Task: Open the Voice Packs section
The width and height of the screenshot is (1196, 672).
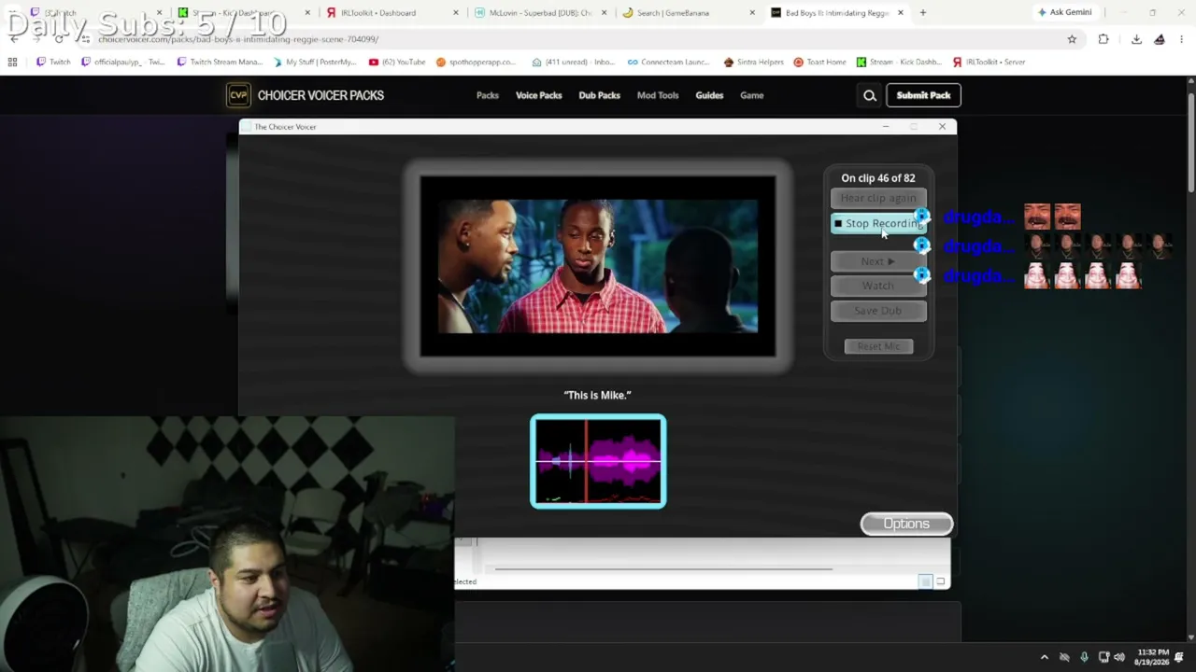Action: coord(539,95)
